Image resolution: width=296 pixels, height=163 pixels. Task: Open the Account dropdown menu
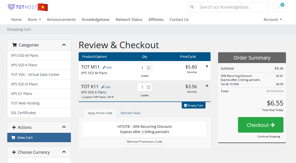point(273,20)
